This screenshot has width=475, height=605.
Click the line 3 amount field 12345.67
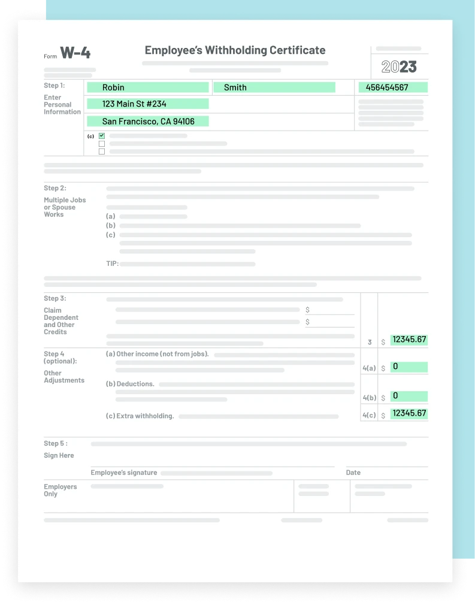409,340
